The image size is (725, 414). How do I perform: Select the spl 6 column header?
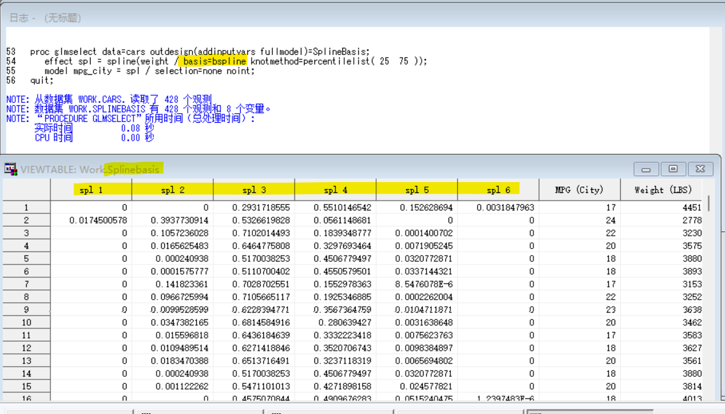coord(498,190)
